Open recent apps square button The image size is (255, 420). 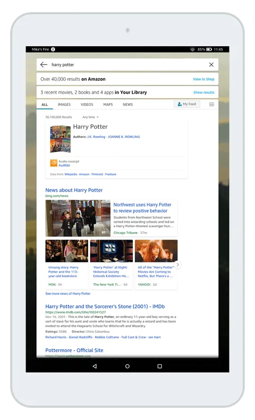click(x=159, y=366)
